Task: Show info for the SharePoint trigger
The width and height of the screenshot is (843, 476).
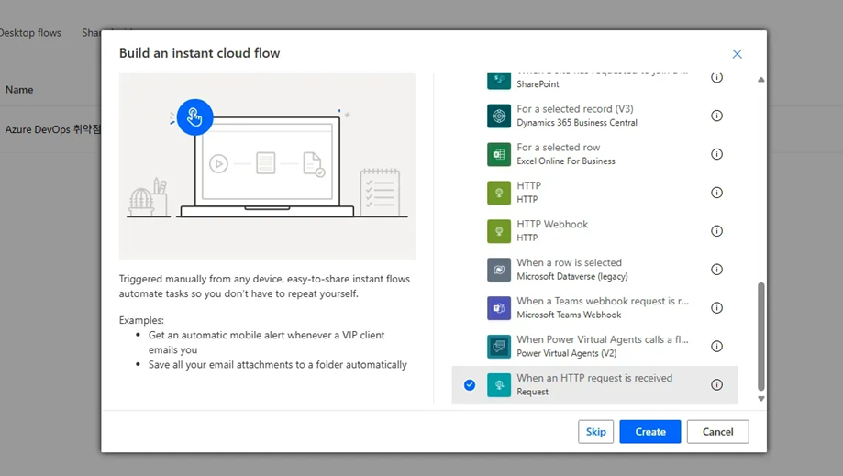Action: click(716, 77)
